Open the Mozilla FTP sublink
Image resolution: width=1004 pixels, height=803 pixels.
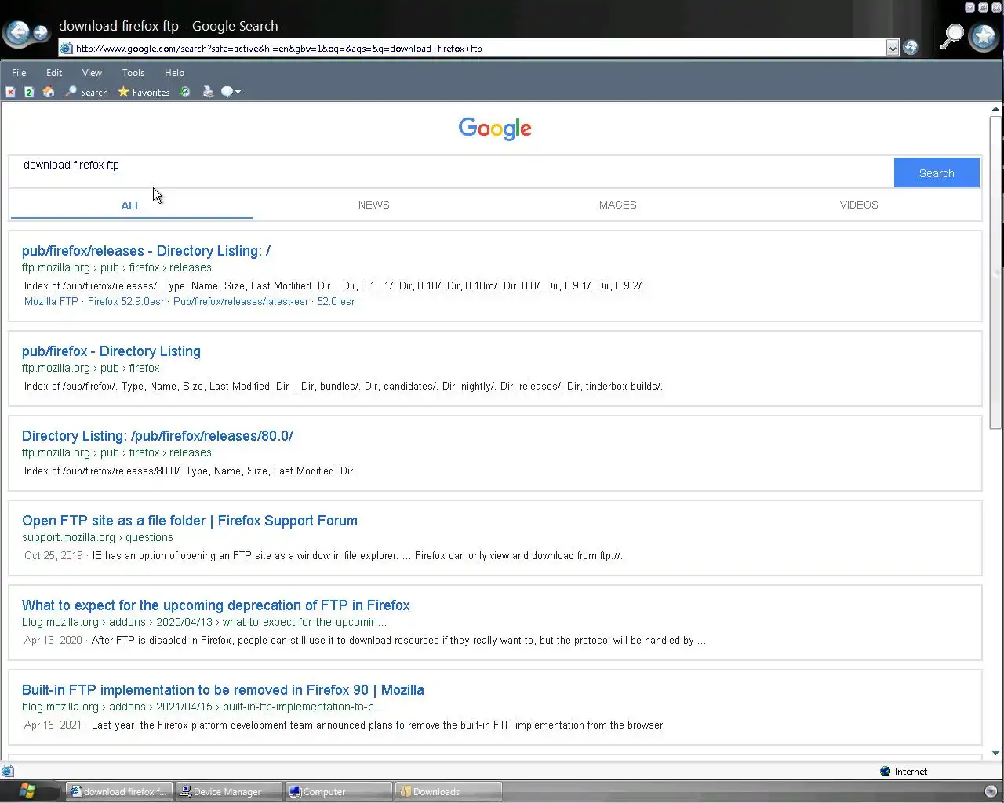pos(51,301)
